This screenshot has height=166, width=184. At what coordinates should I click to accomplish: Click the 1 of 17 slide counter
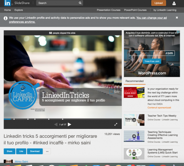click(x=63, y=124)
